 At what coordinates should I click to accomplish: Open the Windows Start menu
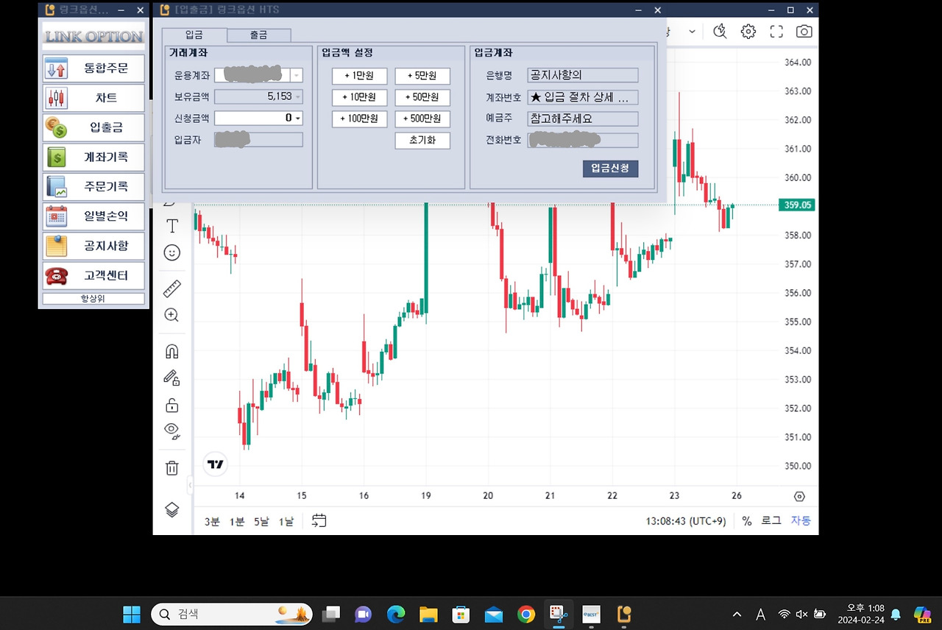point(132,614)
